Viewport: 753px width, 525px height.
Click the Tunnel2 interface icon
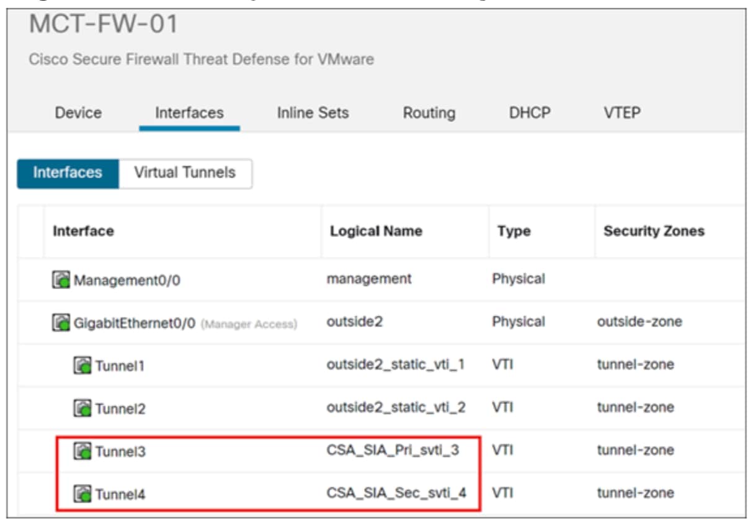[x=82, y=409]
